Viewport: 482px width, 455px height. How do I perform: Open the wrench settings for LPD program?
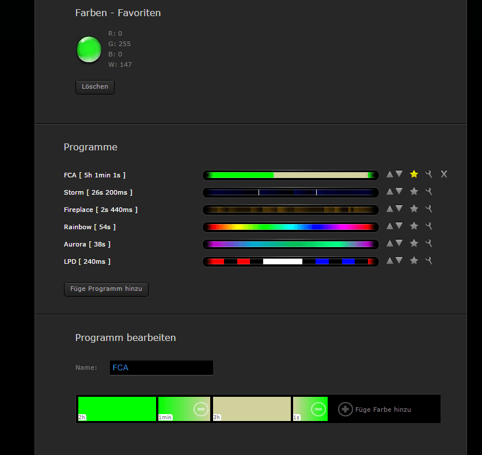click(x=428, y=261)
